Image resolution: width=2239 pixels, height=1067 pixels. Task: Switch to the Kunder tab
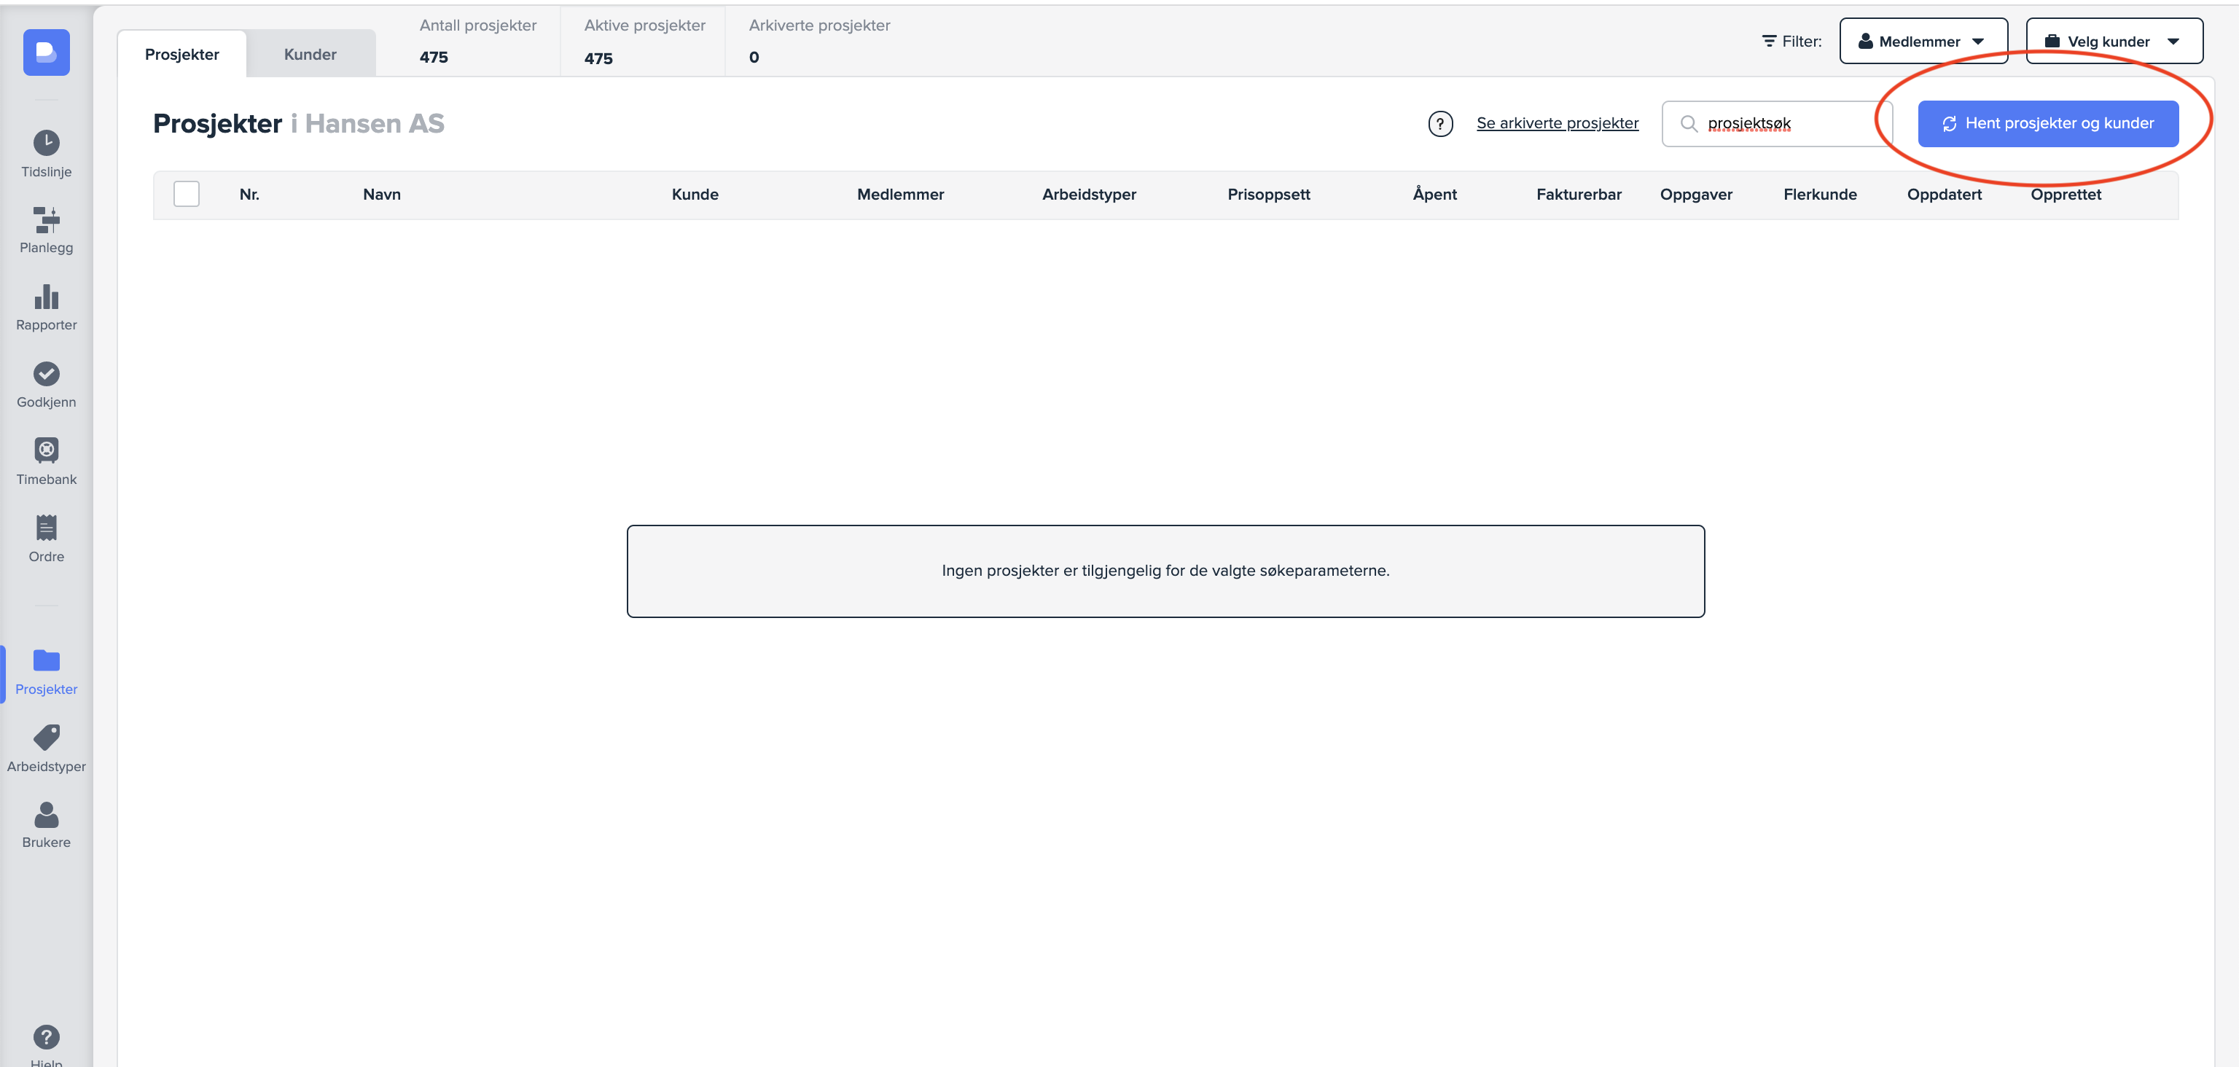tap(310, 54)
